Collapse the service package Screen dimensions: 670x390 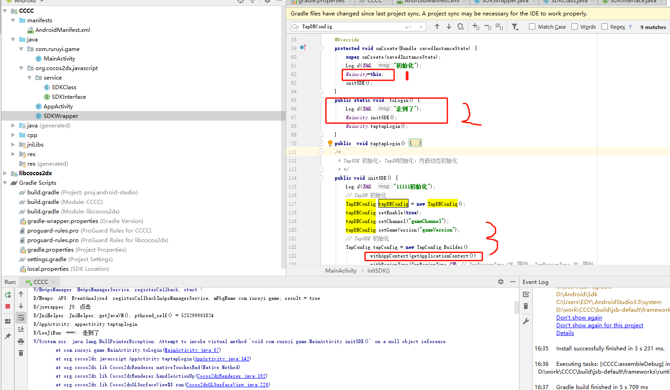29,77
